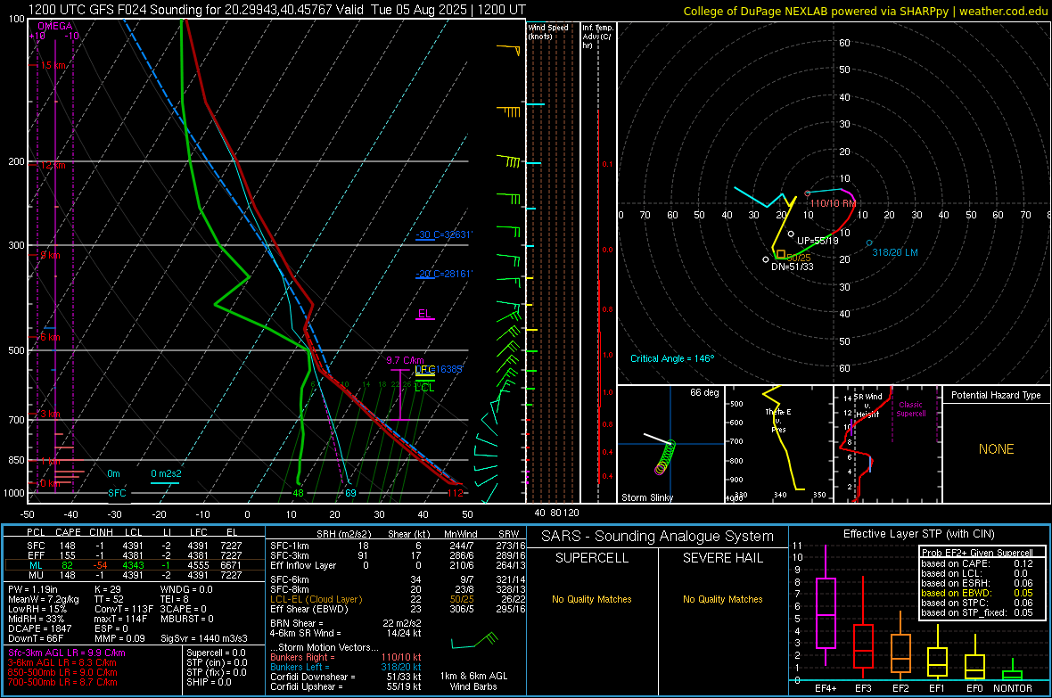
Task: Click No Quality Matches under SEVERE HAIL
Action: coord(722,599)
